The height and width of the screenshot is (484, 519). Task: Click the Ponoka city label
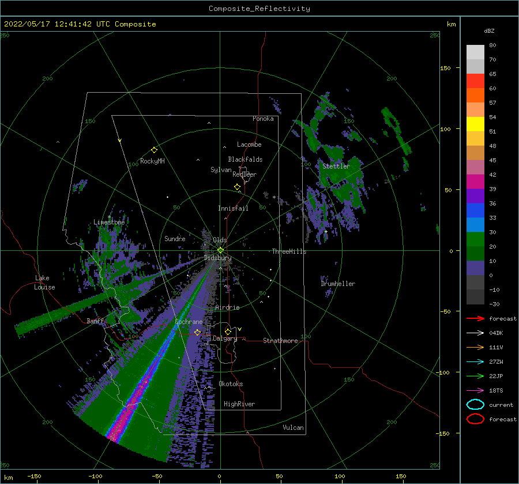coord(263,119)
